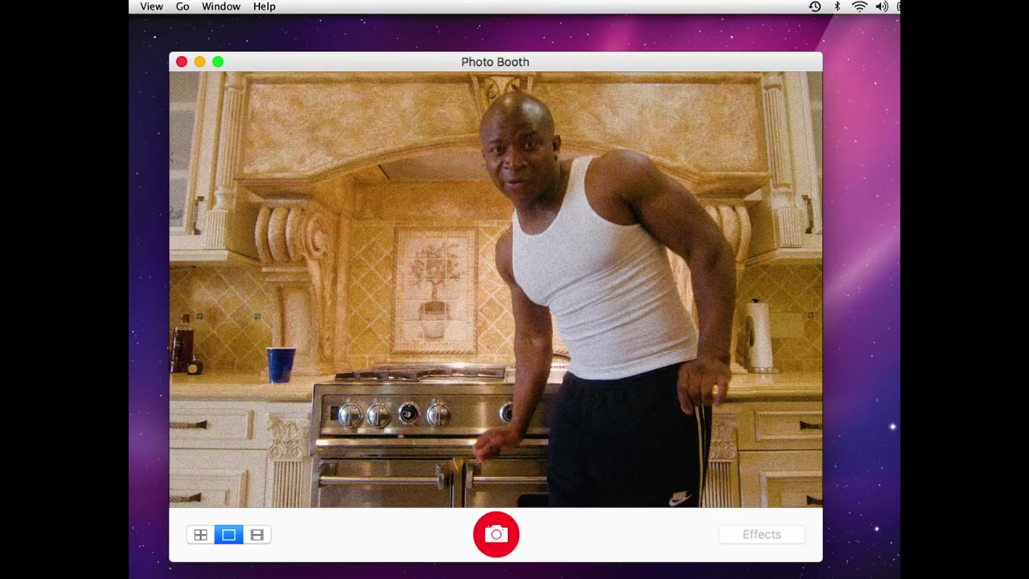The height and width of the screenshot is (579, 1029).
Task: Open Time Machine status in menu bar
Action: click(814, 6)
